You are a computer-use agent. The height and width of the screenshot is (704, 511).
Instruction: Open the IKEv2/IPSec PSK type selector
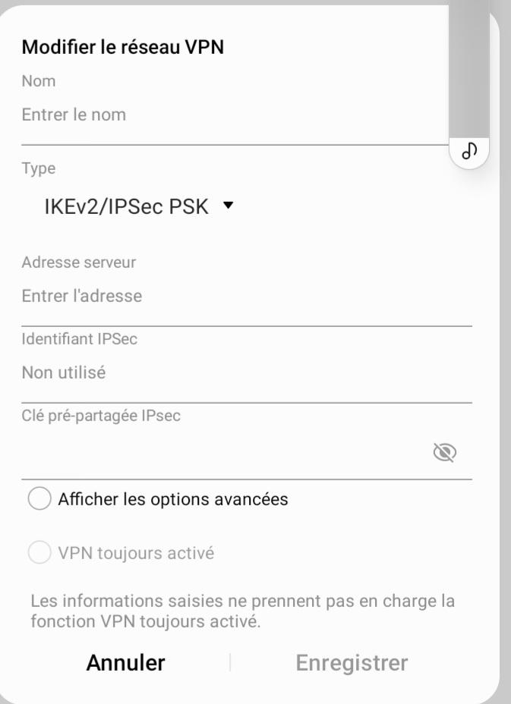pos(127,206)
